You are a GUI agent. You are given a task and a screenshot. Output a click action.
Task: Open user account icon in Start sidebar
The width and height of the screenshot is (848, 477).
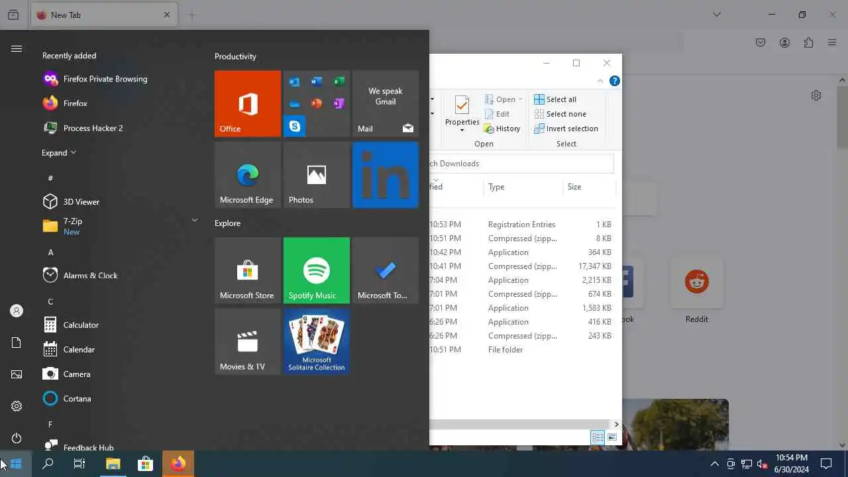pyautogui.click(x=17, y=311)
